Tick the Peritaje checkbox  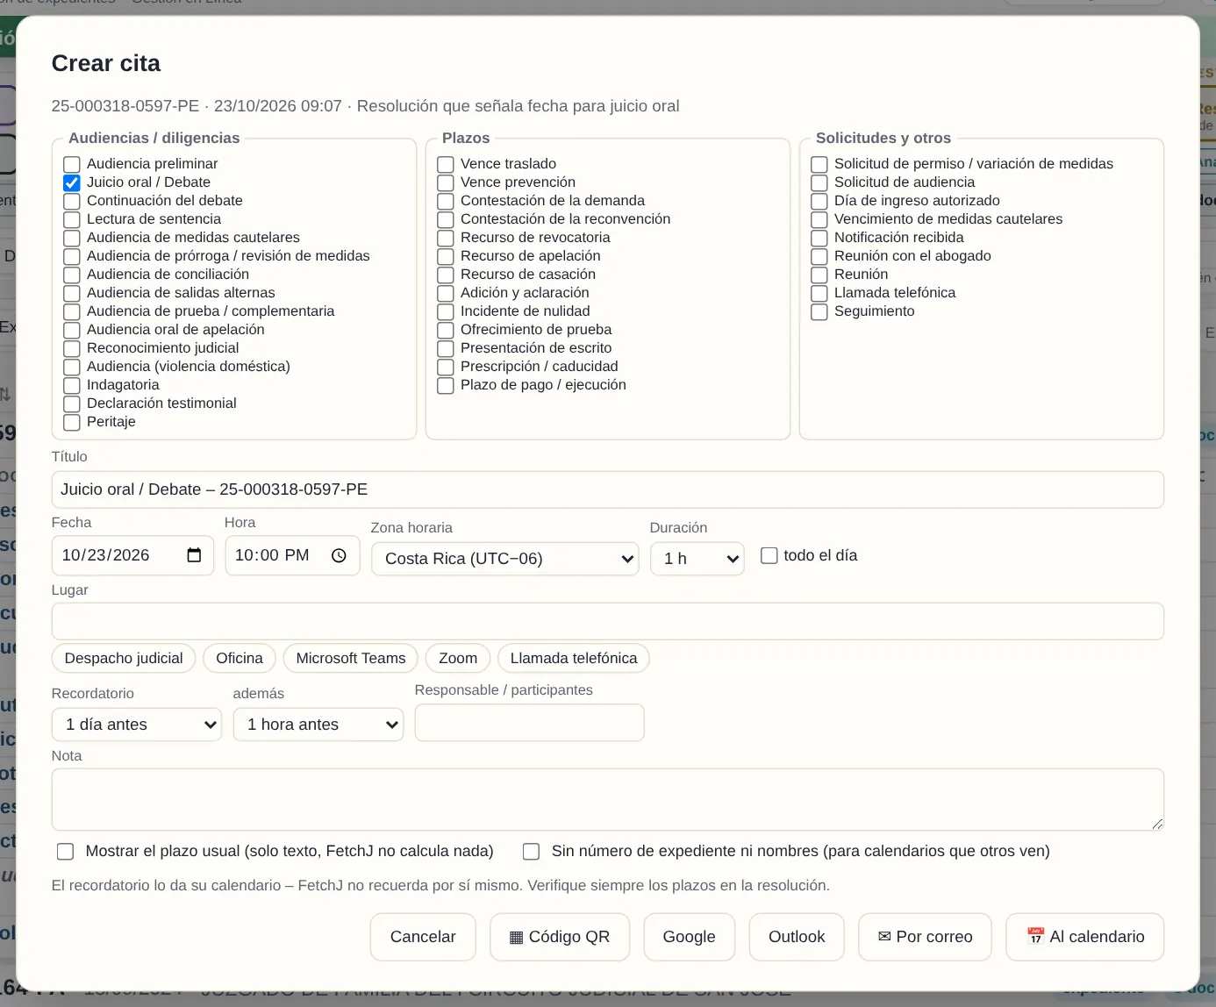[x=72, y=422]
